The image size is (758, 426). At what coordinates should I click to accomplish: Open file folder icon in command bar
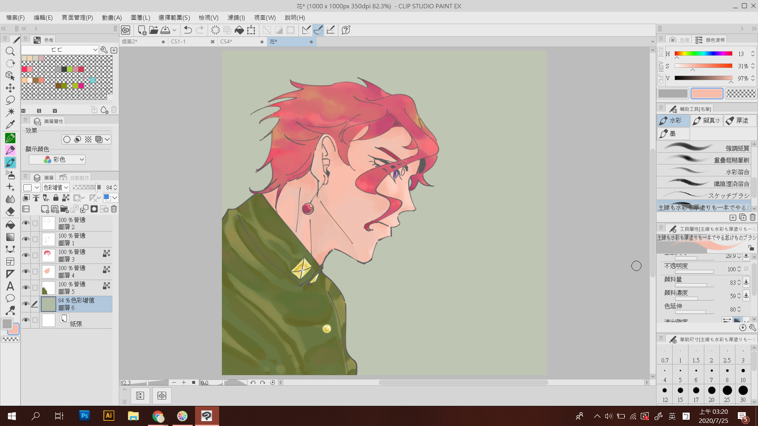(x=154, y=30)
